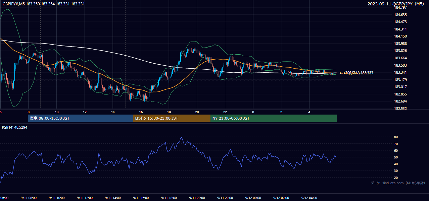This screenshot has height=201, width=429.
Task: Click the bottom time label 9/11 22:00
Action: tap(225, 198)
